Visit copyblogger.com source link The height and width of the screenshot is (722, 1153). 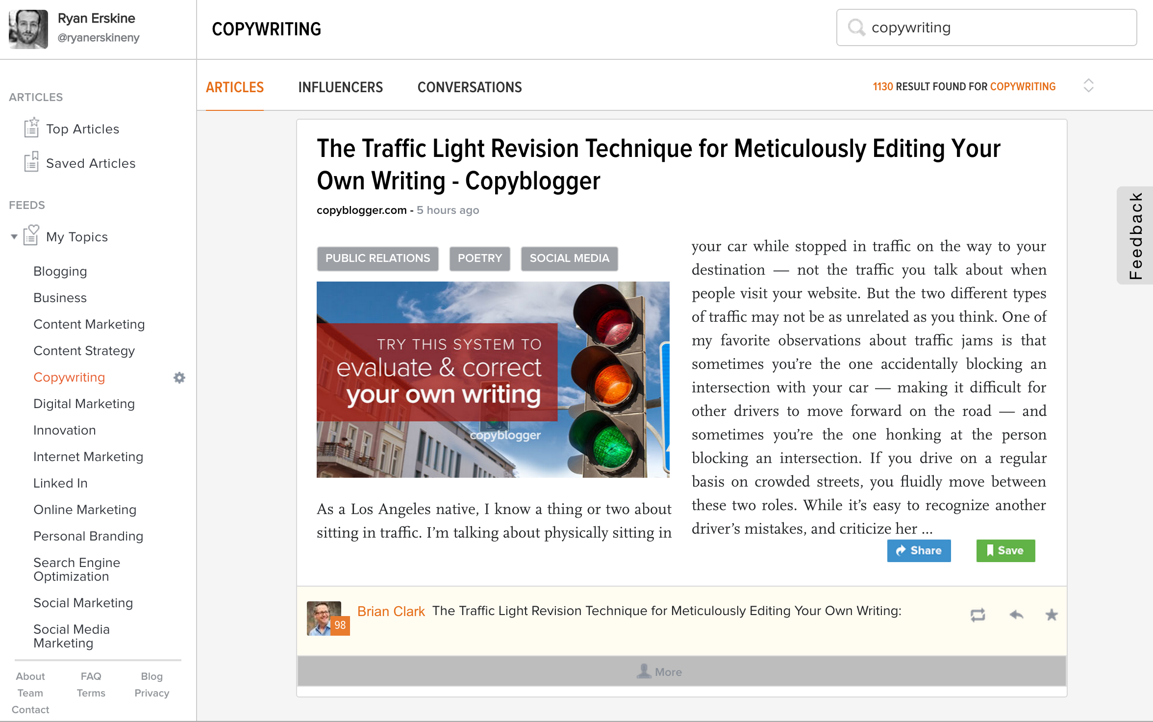click(x=362, y=210)
